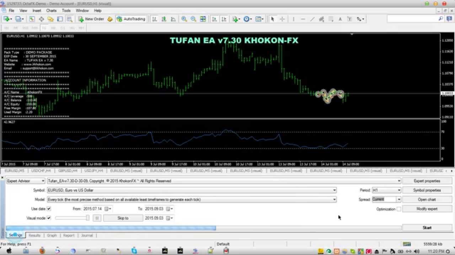Toggle the Terminal panel icon

point(60,19)
